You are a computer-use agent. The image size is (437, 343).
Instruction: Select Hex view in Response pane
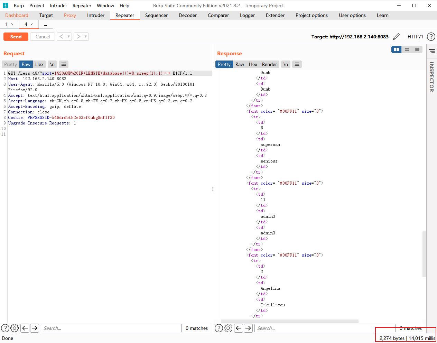(x=253, y=64)
